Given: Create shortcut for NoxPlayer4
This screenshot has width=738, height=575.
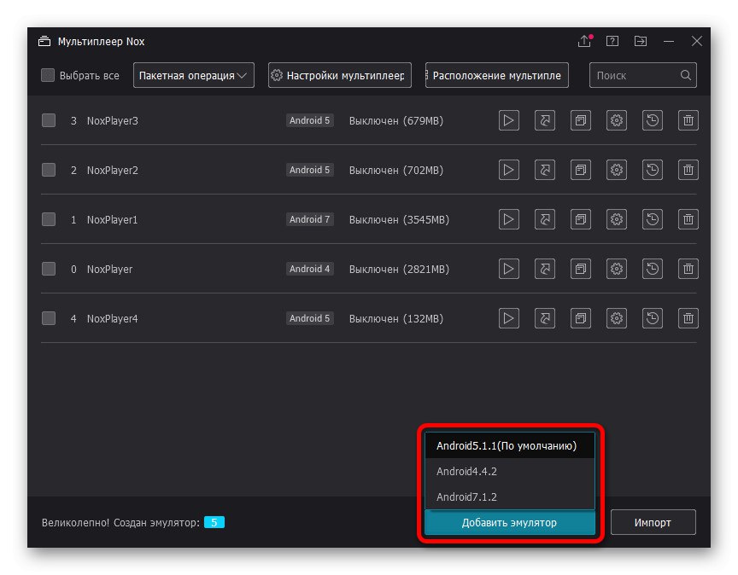Looking at the screenshot, I should tap(545, 318).
